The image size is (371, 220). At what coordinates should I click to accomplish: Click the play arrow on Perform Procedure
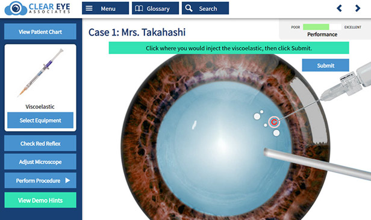click(67, 180)
